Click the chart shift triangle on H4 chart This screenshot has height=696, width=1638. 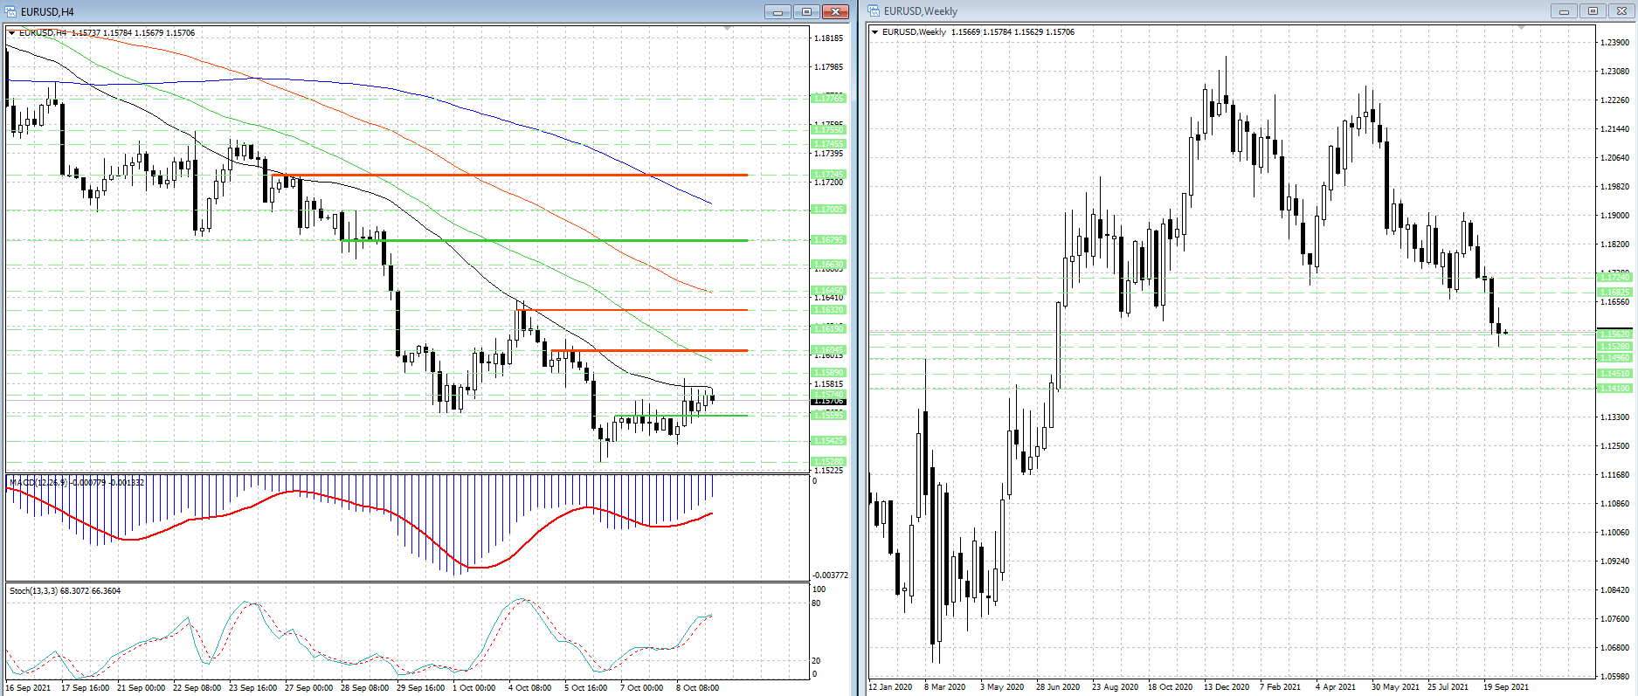728,29
